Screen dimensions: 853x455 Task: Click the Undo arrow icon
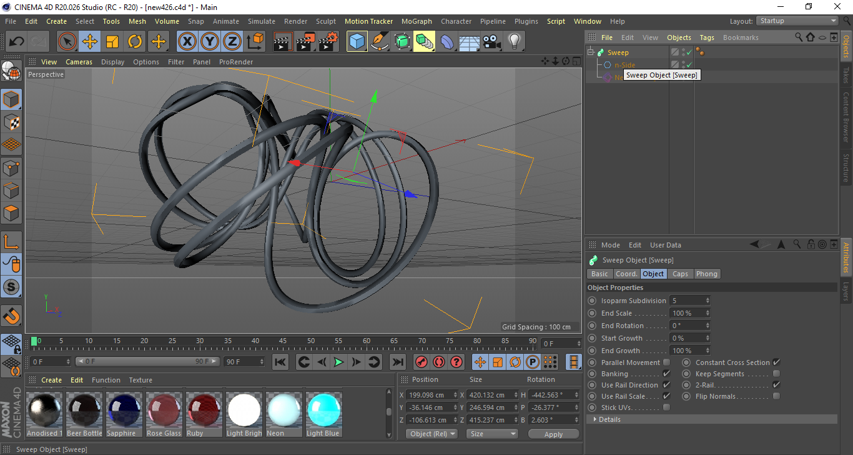[x=17, y=42]
